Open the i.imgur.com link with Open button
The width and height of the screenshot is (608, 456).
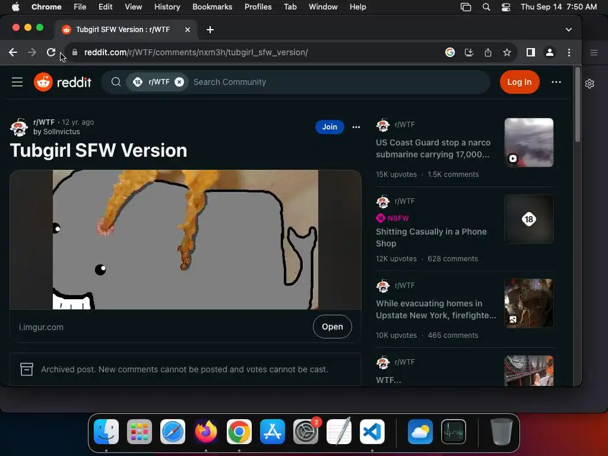(x=332, y=327)
